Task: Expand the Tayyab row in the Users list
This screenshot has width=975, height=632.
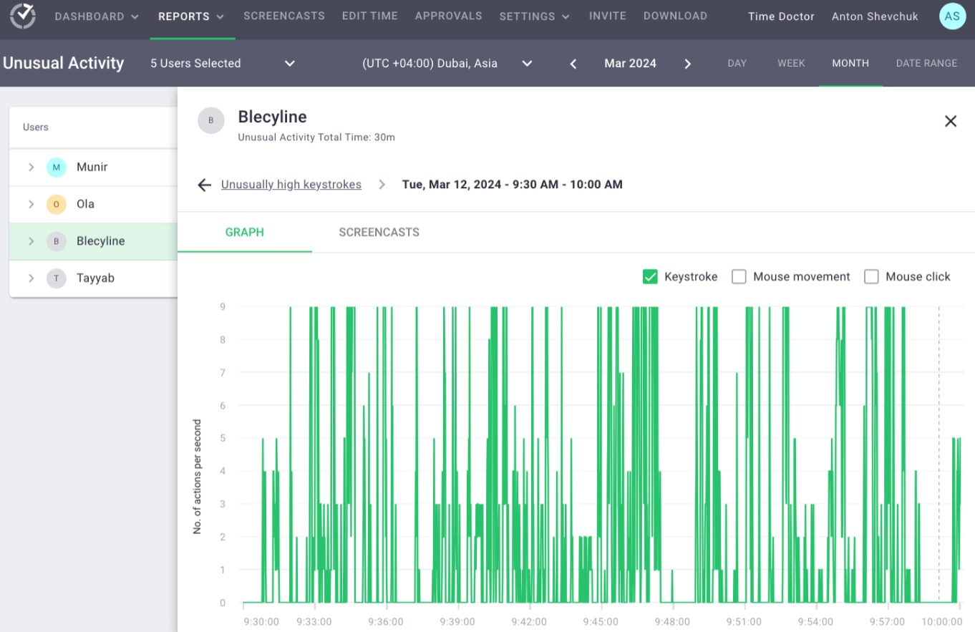Action: (x=31, y=278)
